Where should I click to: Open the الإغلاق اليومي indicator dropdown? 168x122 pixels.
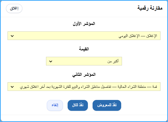[x=84, y=36]
